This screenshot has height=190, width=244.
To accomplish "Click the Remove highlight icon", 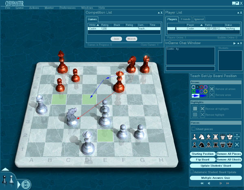I will pos(202,115).
